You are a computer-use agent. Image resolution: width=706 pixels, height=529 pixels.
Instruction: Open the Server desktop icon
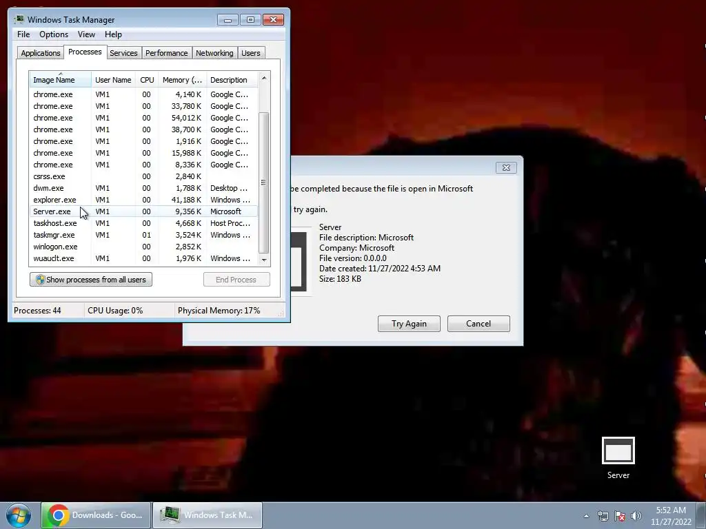[x=618, y=458]
